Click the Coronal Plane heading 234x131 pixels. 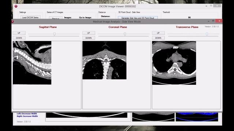click(x=118, y=27)
